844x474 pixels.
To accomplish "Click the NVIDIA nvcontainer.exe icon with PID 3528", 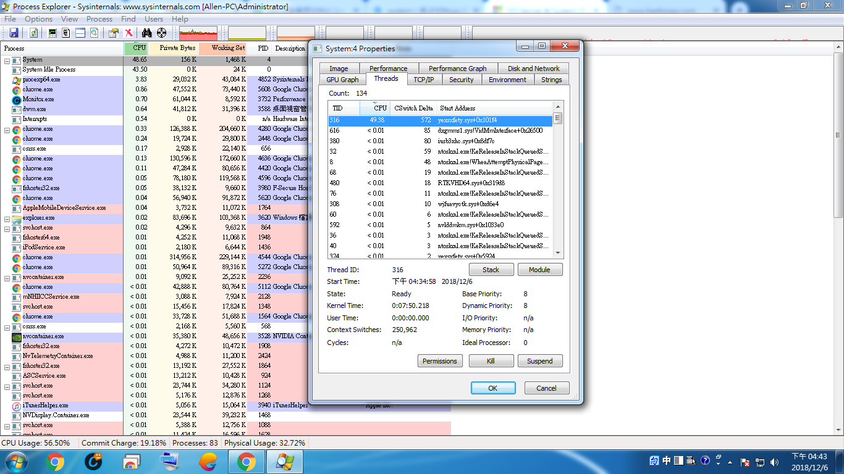I will 17,336.
